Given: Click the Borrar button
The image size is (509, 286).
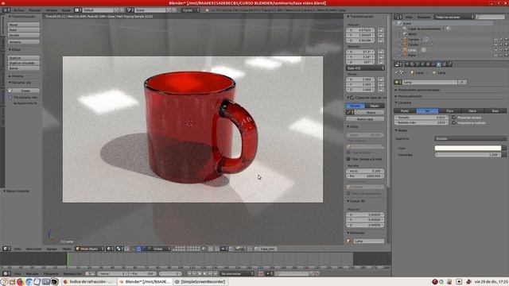Looking at the screenshot, I should 24,68.
